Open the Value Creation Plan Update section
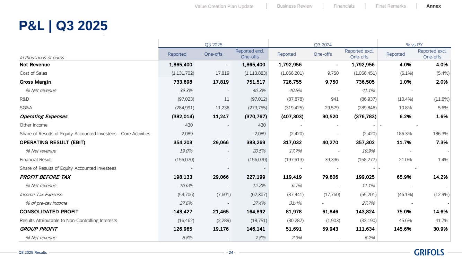The width and height of the screenshot is (462, 259). (224, 6)
